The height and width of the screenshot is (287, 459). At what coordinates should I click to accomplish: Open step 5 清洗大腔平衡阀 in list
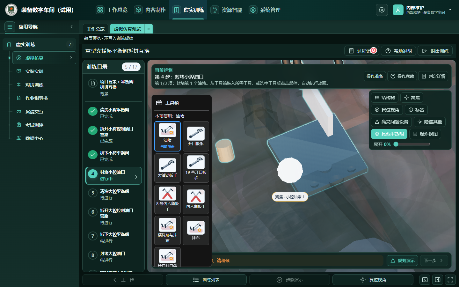113,194
